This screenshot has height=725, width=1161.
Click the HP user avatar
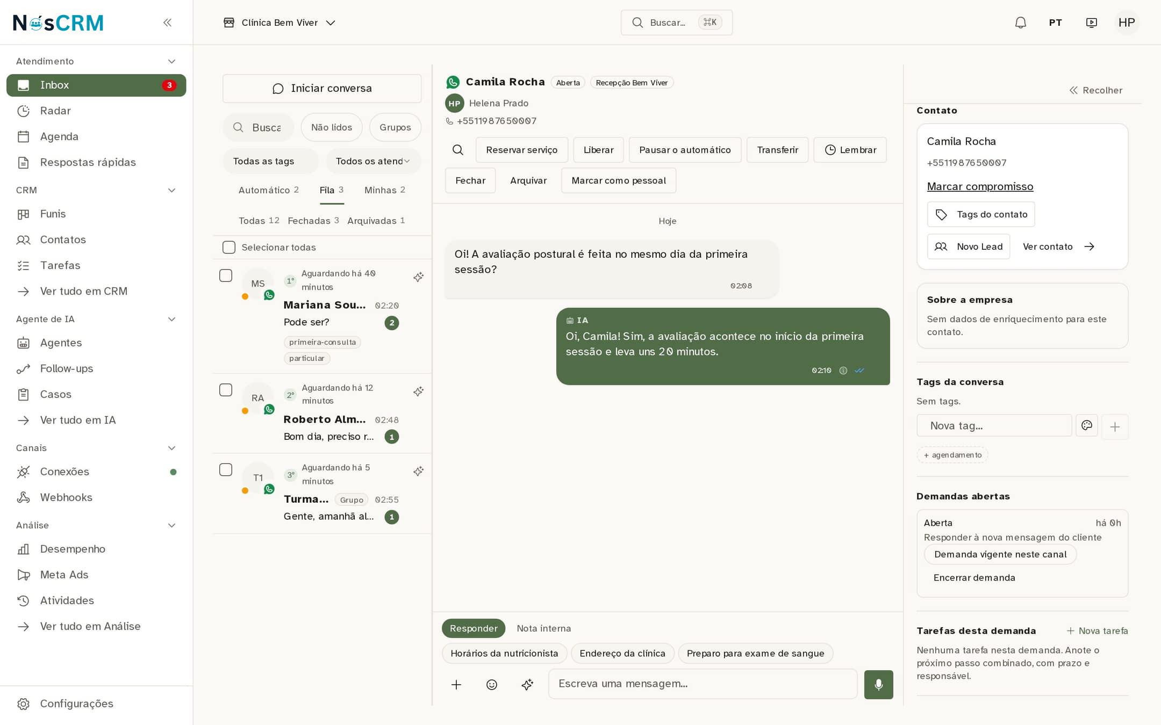coord(1127,23)
